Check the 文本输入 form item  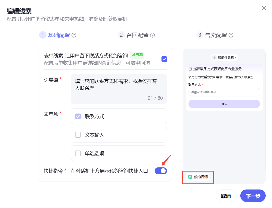tap(78, 135)
